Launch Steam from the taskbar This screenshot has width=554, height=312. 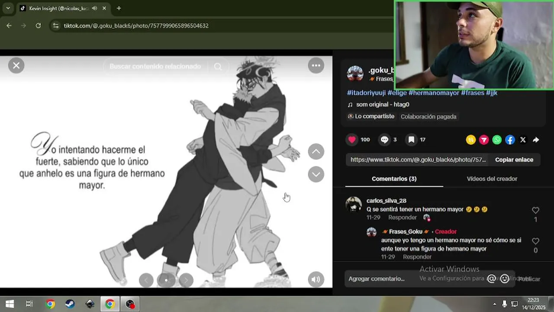[x=70, y=304]
